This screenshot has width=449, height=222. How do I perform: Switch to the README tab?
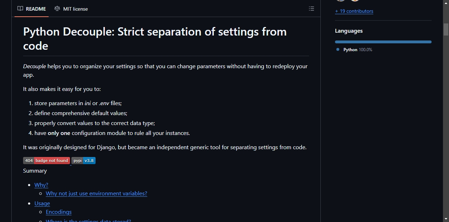click(32, 9)
